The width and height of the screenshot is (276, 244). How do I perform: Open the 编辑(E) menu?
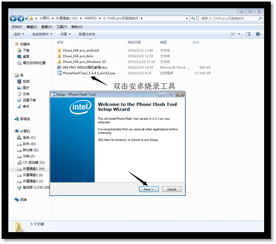pyautogui.click(x=32, y=27)
